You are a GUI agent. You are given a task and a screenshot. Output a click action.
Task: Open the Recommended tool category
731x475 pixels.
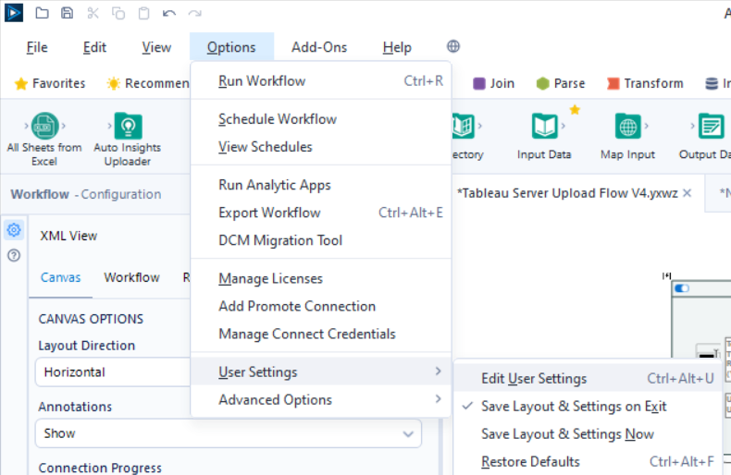148,83
